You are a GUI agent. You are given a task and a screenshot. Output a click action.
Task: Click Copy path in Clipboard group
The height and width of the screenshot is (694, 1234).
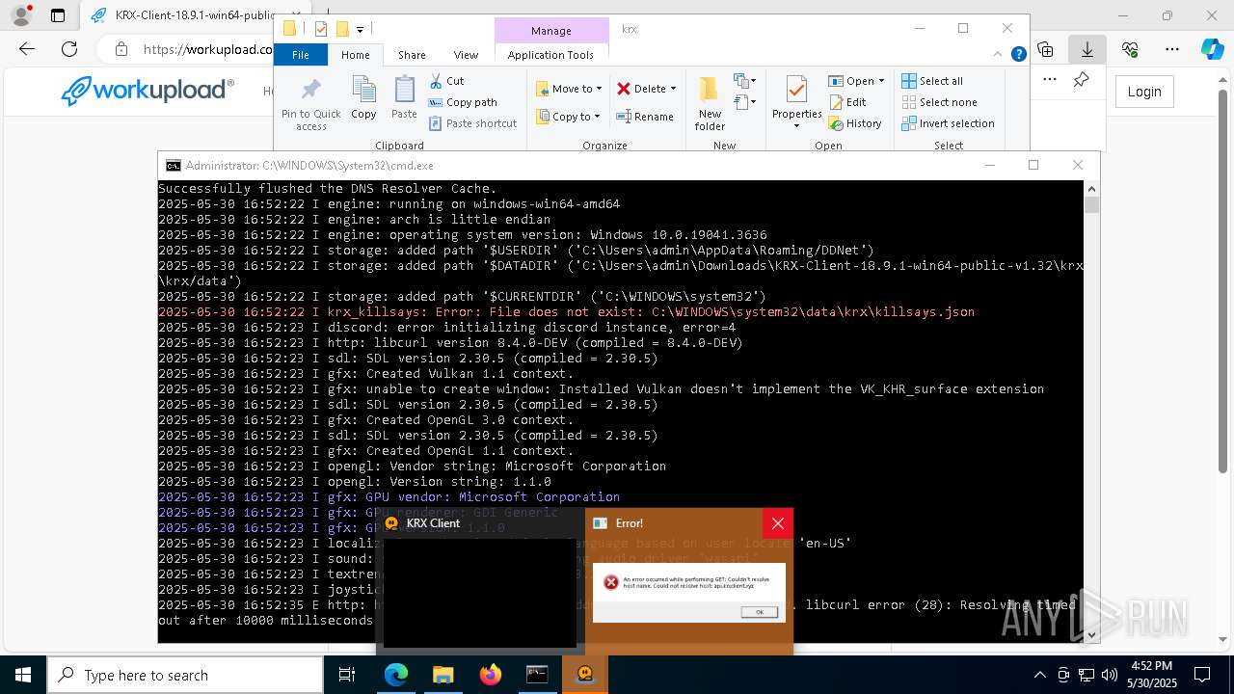463,102
